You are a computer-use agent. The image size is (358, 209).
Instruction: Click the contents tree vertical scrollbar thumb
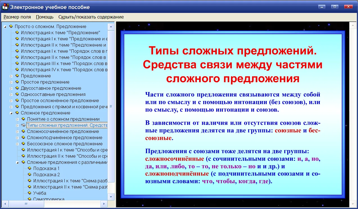coord(111,106)
